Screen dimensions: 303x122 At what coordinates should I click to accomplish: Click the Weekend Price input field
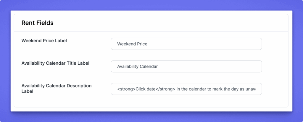(x=186, y=44)
